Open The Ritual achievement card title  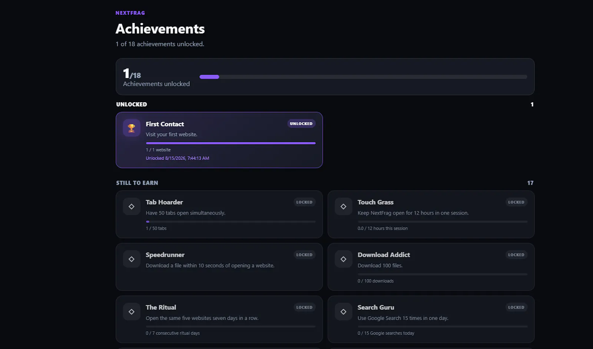pyautogui.click(x=161, y=307)
